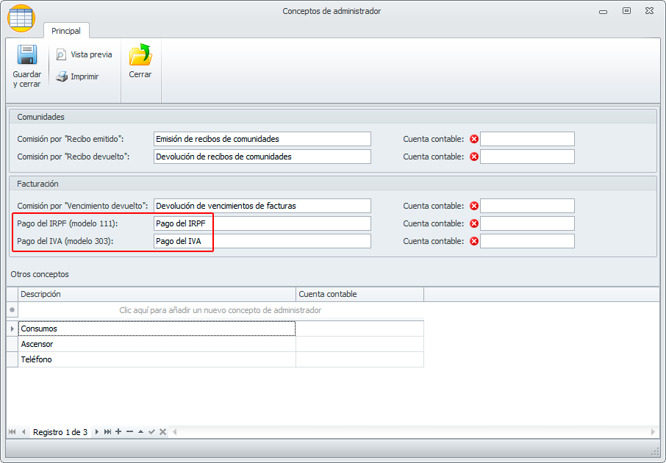Go to next record navigator button
This screenshot has width=666, height=463.
point(97,432)
